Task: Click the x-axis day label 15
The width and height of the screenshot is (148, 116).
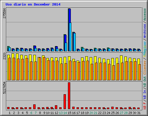Action: click(x=69, y=113)
